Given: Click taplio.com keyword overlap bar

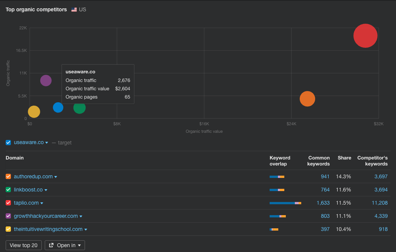Looking at the screenshot, I should click(285, 203).
